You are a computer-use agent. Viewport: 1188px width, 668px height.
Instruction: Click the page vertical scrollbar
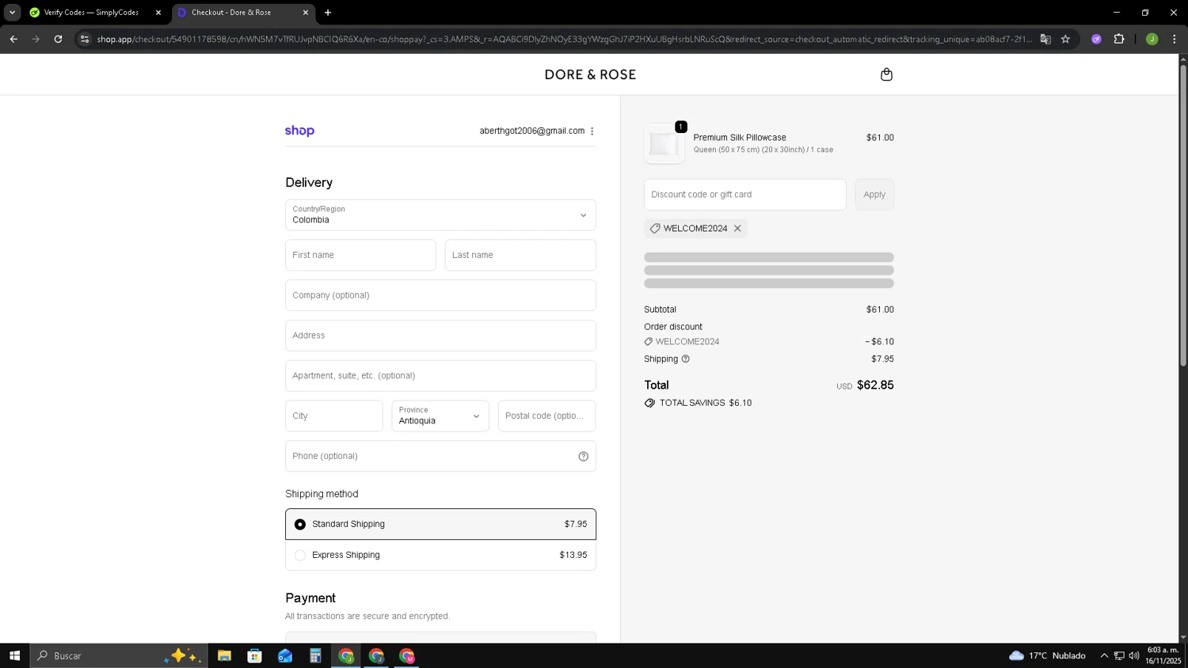[1183, 214]
